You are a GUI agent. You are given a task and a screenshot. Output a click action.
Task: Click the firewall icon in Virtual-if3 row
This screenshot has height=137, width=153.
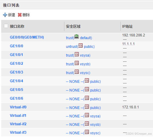tap(87, 132)
